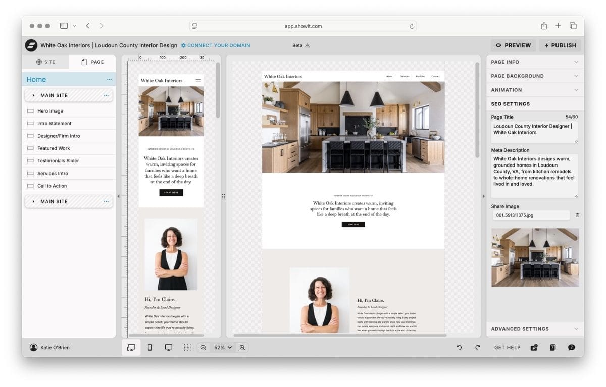Viewport: 606px width, 387px height.
Task: Open the chat support bubble icon
Action: coord(572,348)
